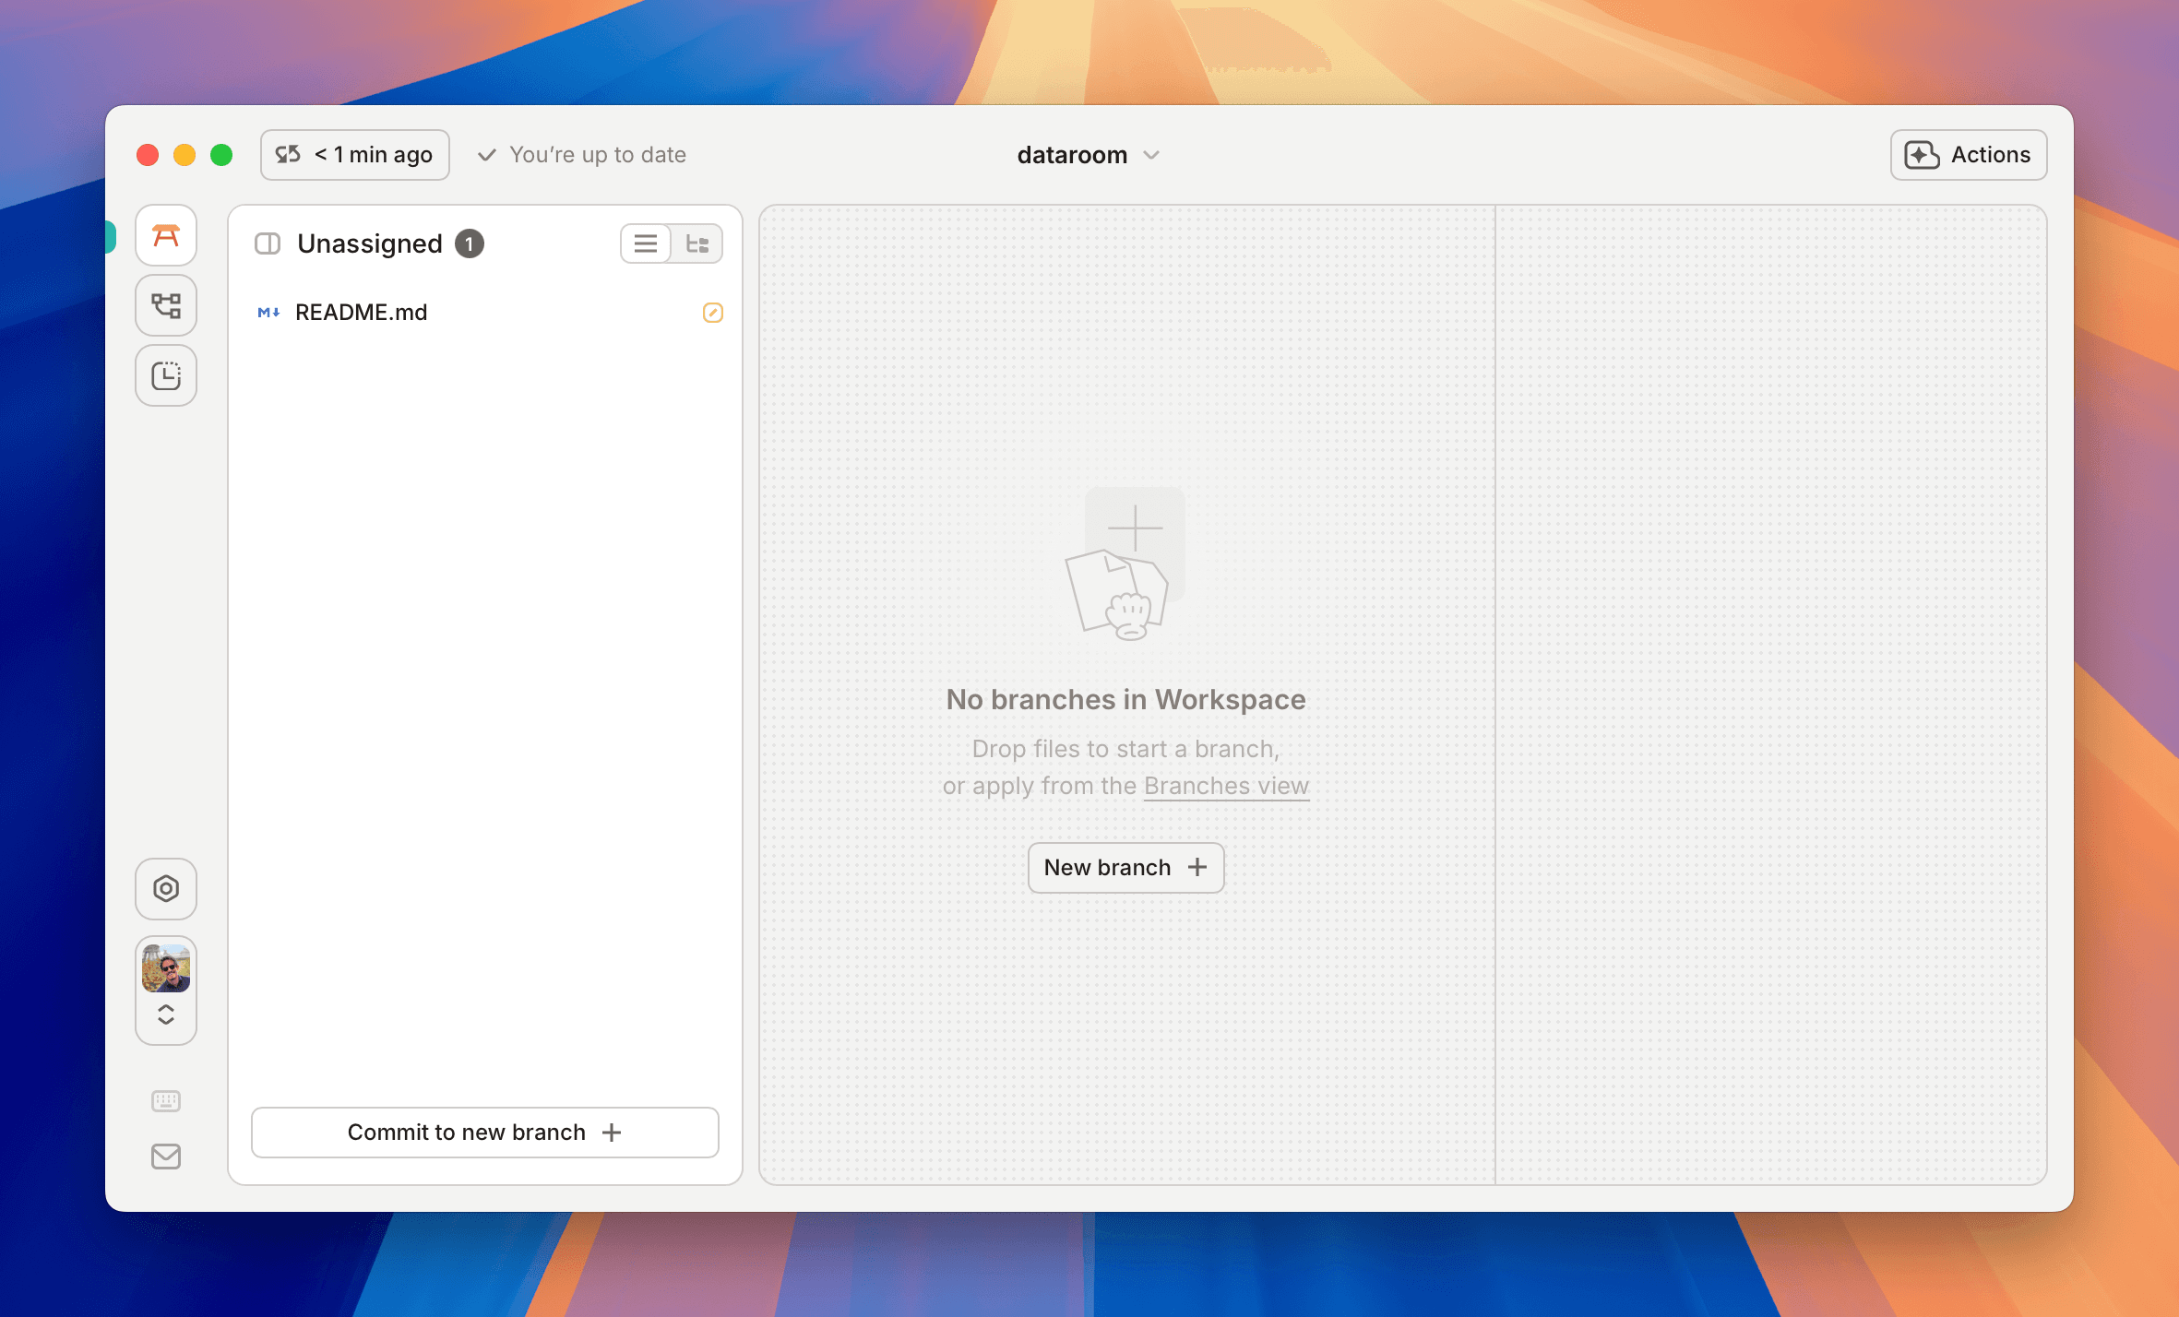Screen dimensions: 2179x1317
Task: Open the Workspace view icon
Action: (x=166, y=236)
